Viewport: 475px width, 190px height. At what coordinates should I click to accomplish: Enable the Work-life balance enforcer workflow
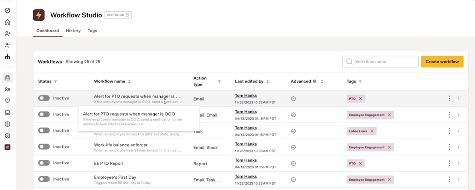coord(44,147)
